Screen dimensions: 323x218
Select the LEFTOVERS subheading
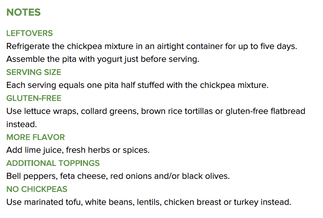pos(30,33)
